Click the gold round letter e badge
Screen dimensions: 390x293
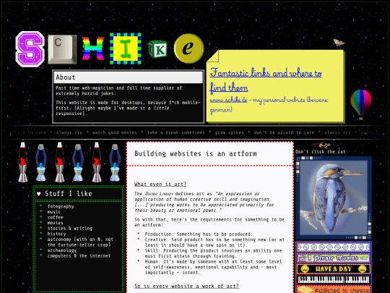[x=188, y=48]
